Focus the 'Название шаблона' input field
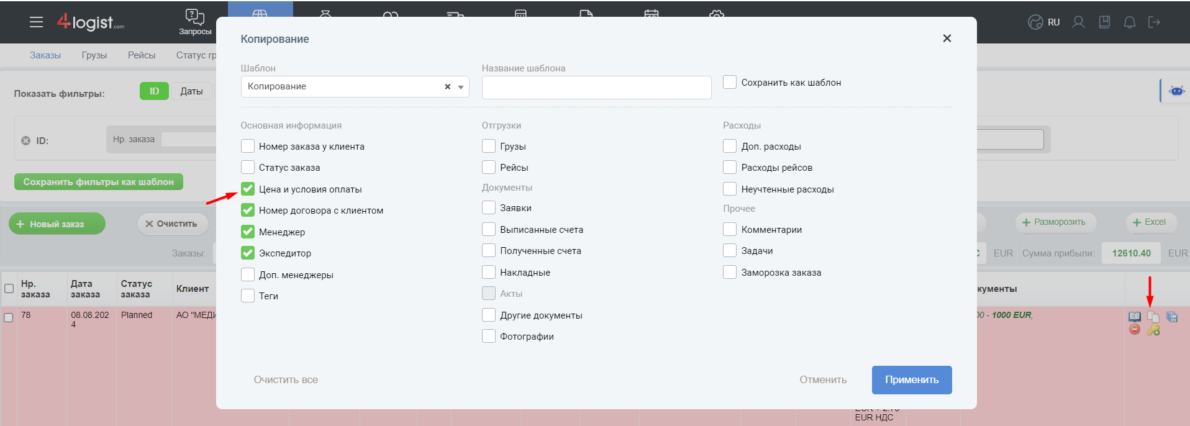This screenshot has width=1190, height=426. [596, 88]
